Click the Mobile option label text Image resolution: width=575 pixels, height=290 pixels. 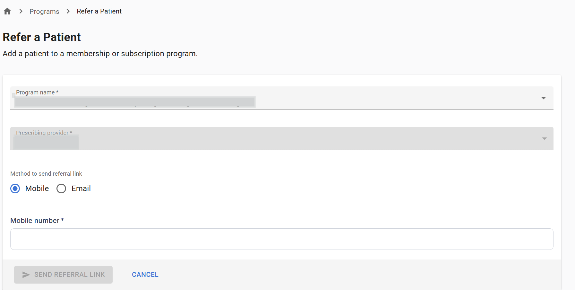coord(37,189)
